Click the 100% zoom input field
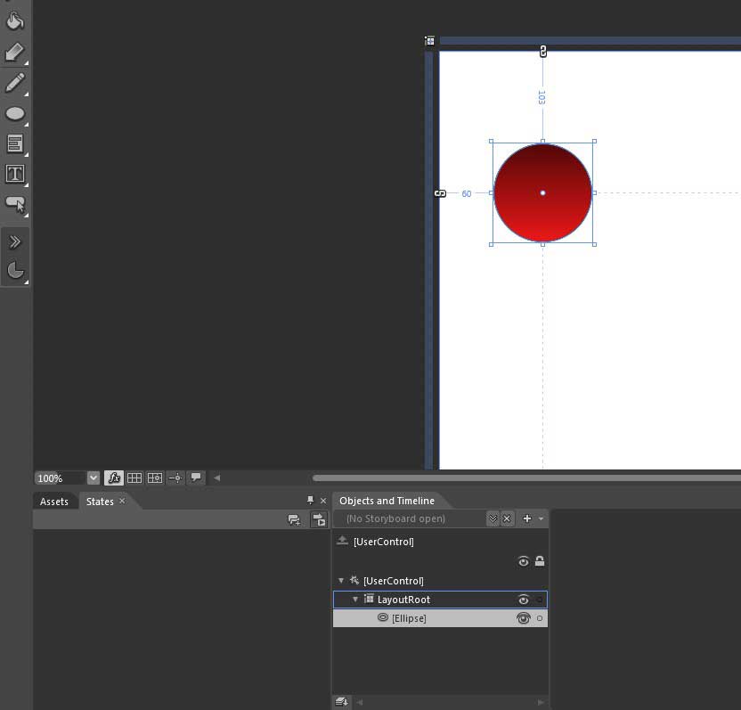 click(x=60, y=477)
